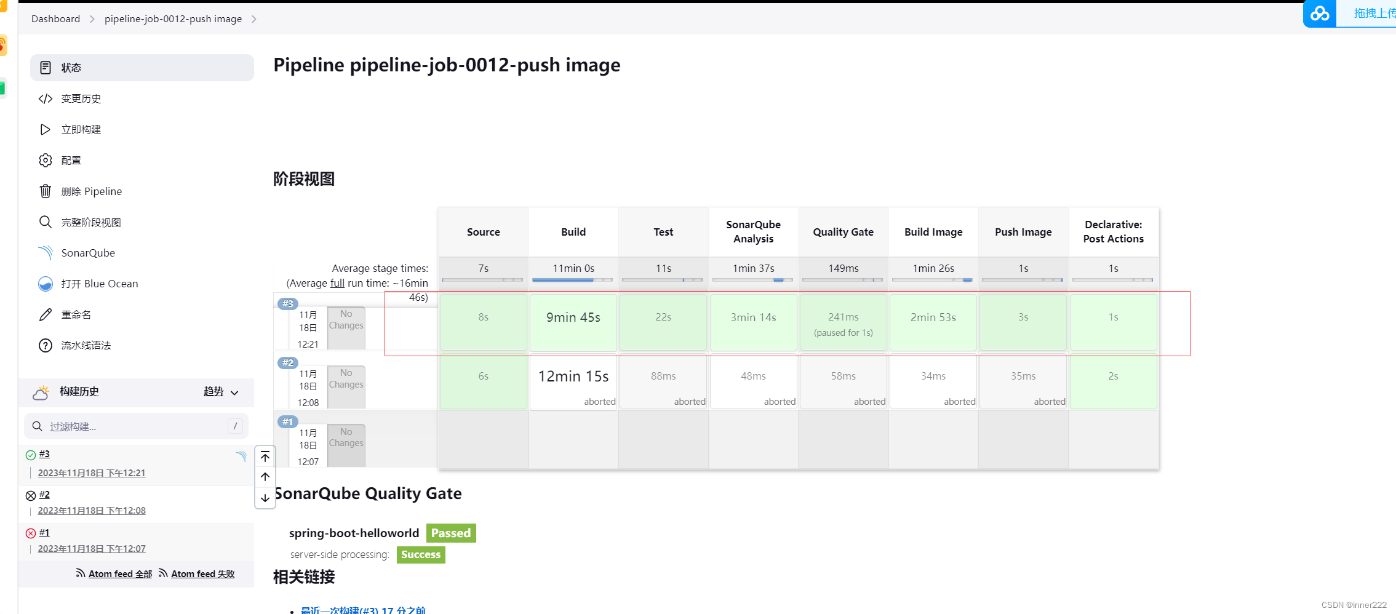Viewport: 1396px width, 614px height.
Task: Click the trash icon for 删除 Pipeline
Action: (x=46, y=191)
